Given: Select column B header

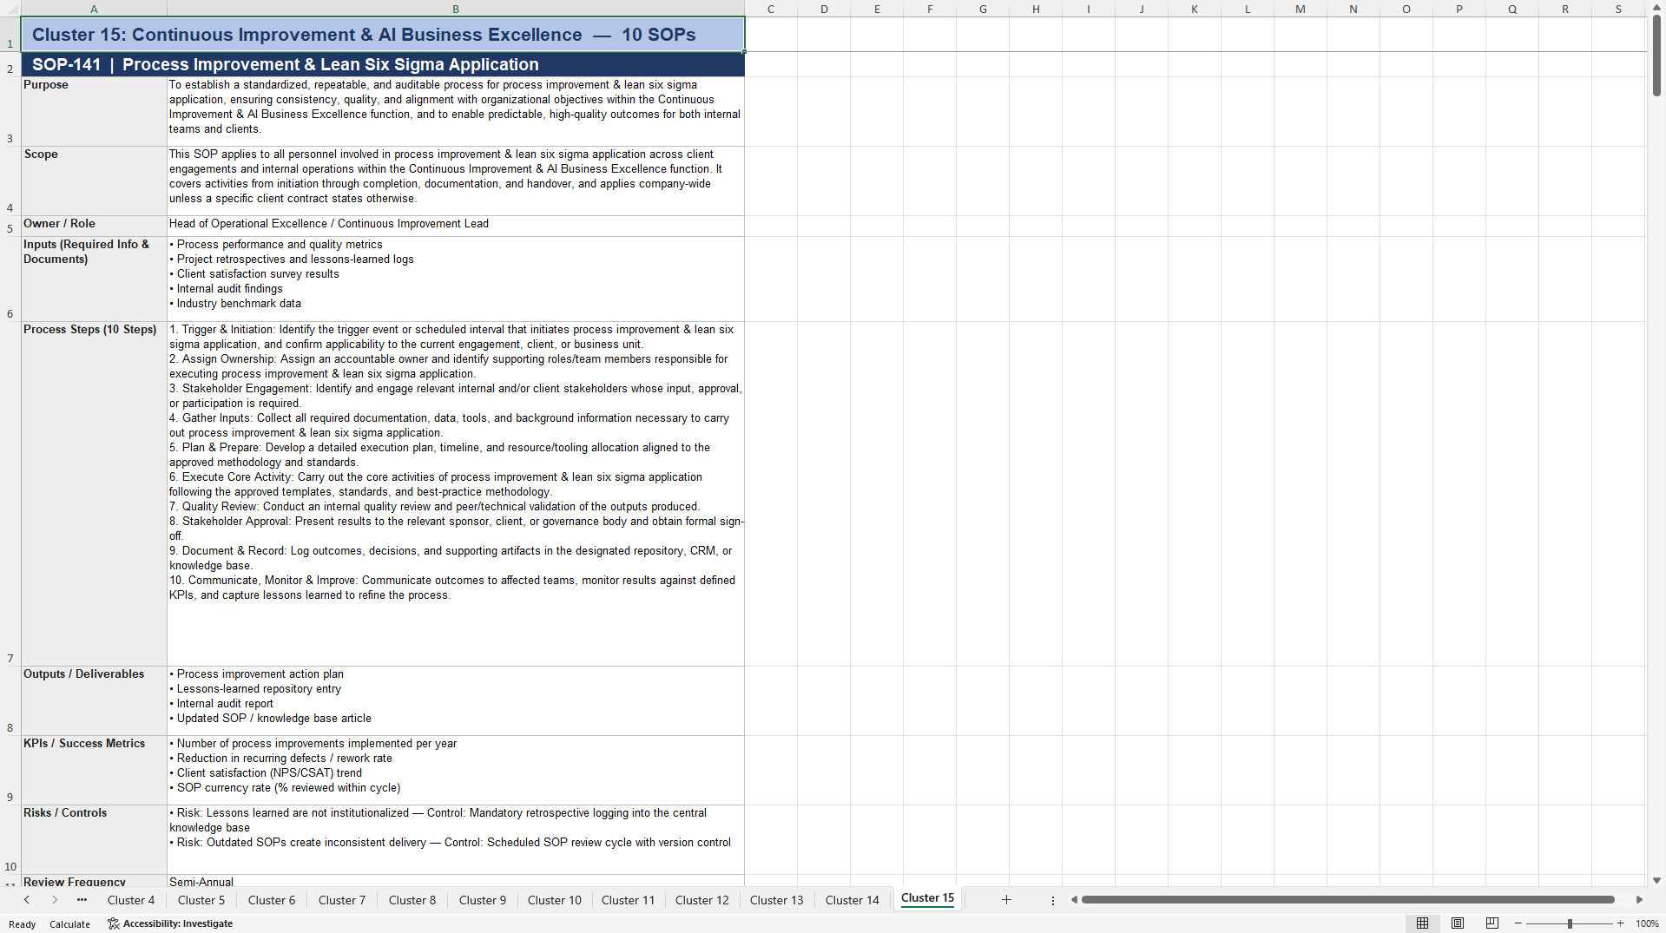Looking at the screenshot, I should point(456,9).
